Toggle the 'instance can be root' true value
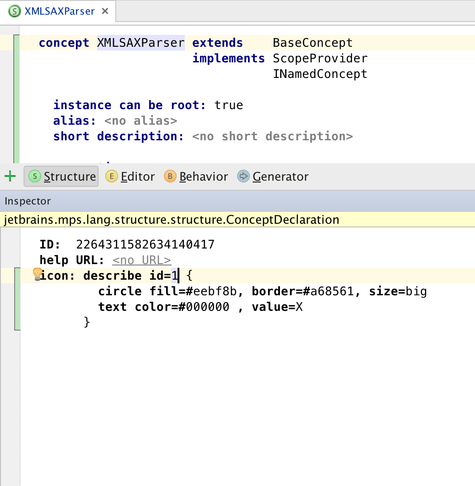The image size is (475, 486). coord(228,105)
